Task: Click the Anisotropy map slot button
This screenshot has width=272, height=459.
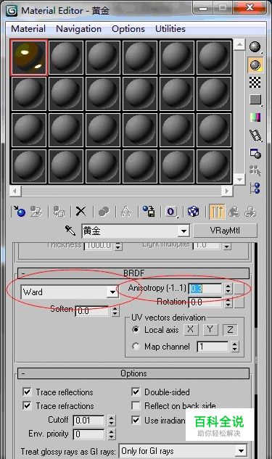Action: (239, 289)
